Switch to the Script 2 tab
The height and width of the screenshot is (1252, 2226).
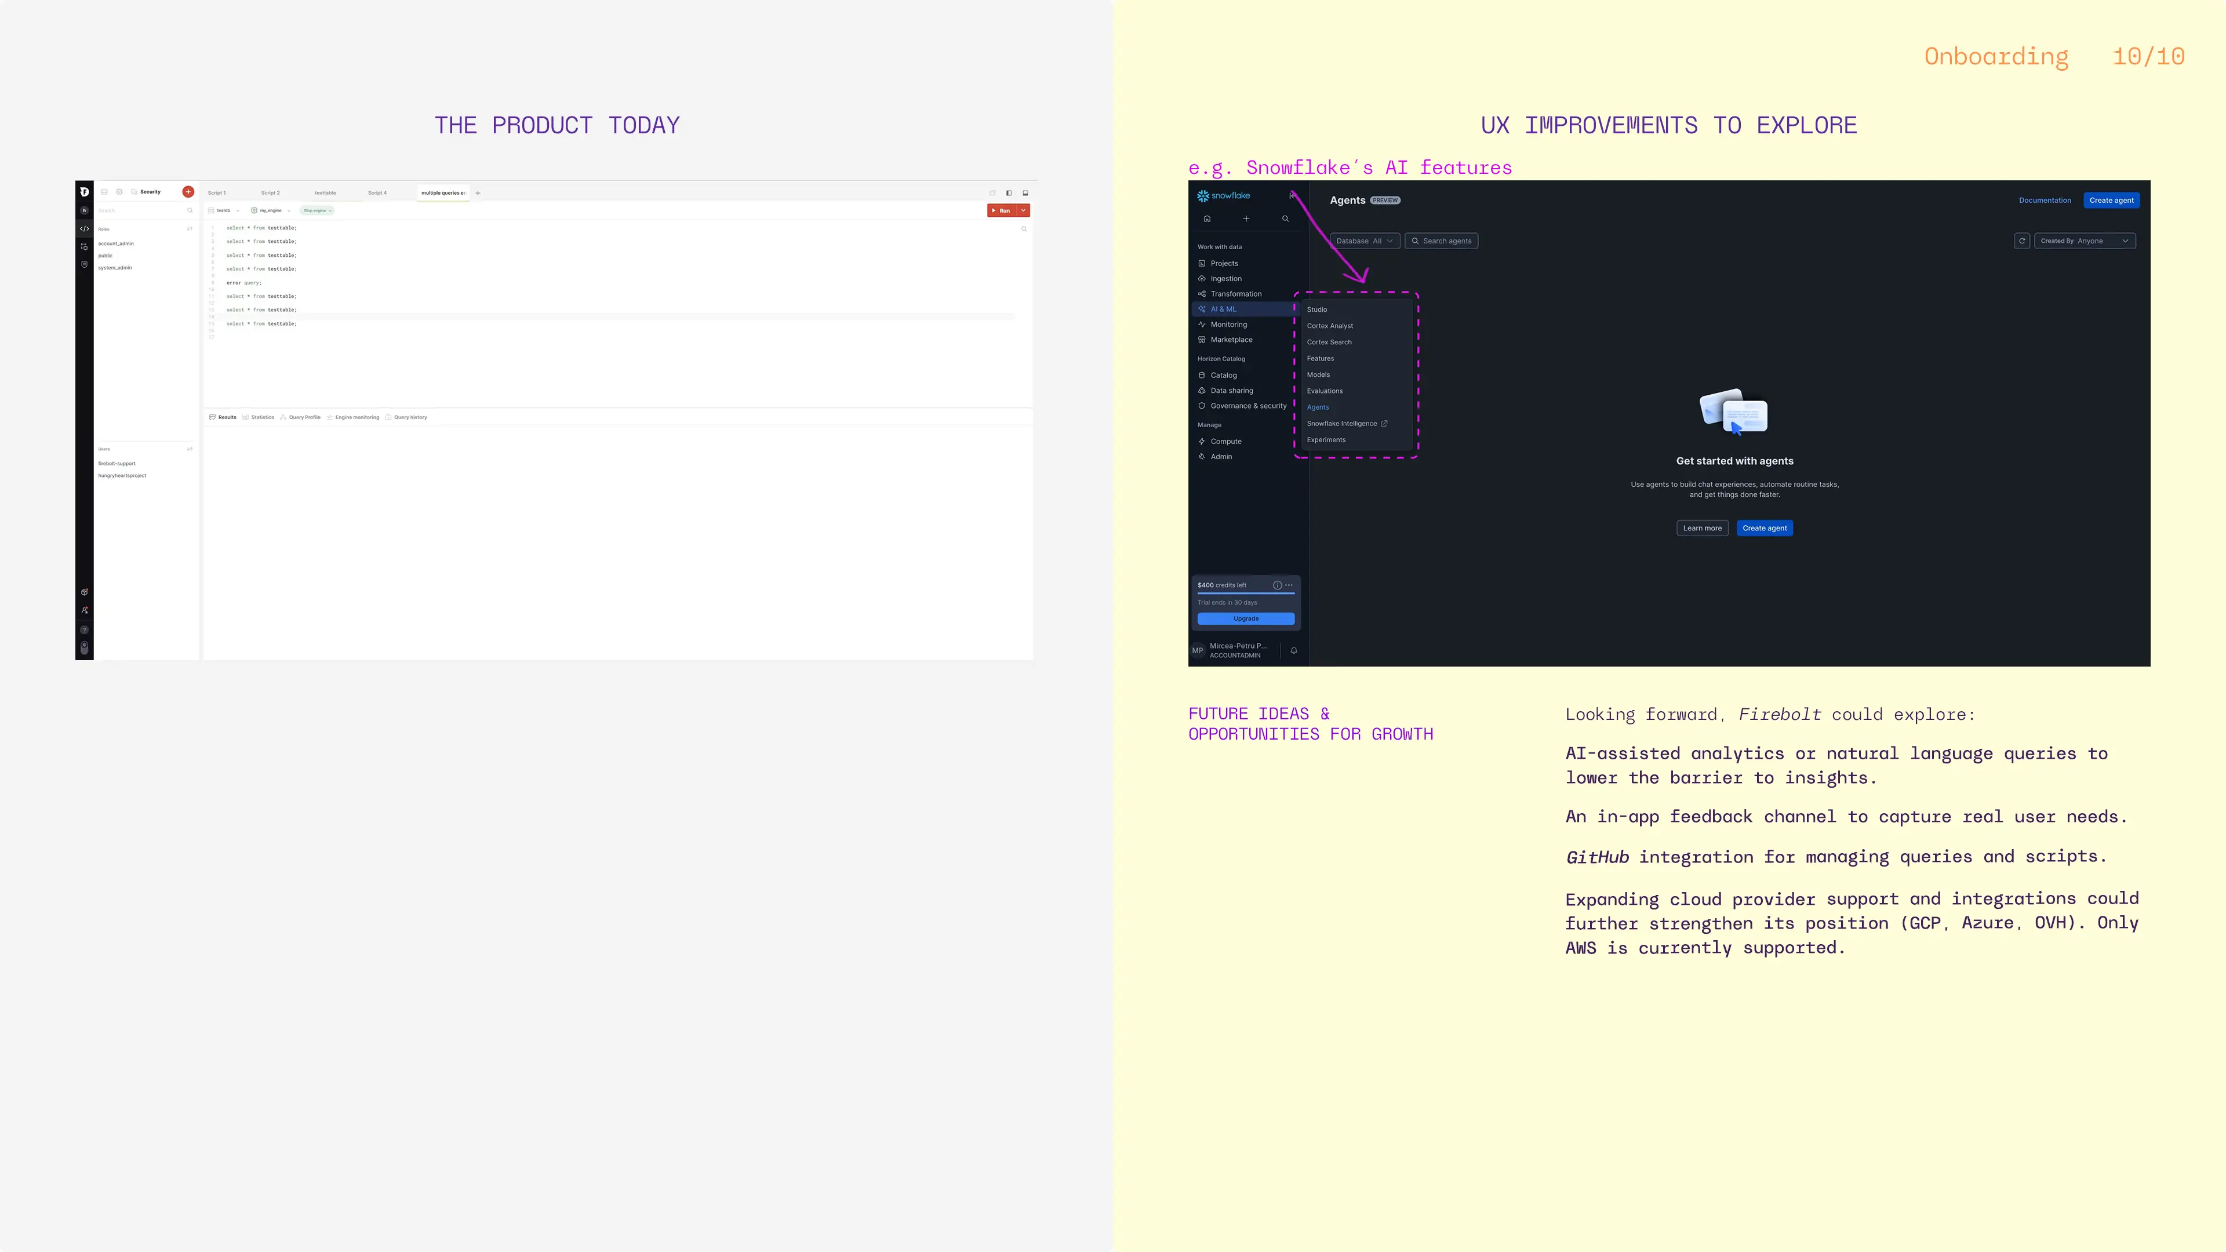(271, 192)
